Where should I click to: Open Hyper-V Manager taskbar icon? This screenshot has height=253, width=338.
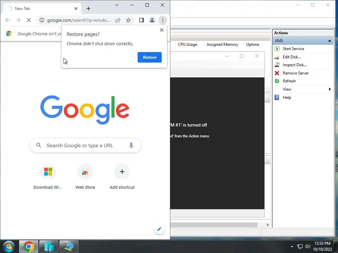point(49,246)
